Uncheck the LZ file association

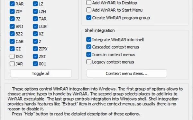35,4
